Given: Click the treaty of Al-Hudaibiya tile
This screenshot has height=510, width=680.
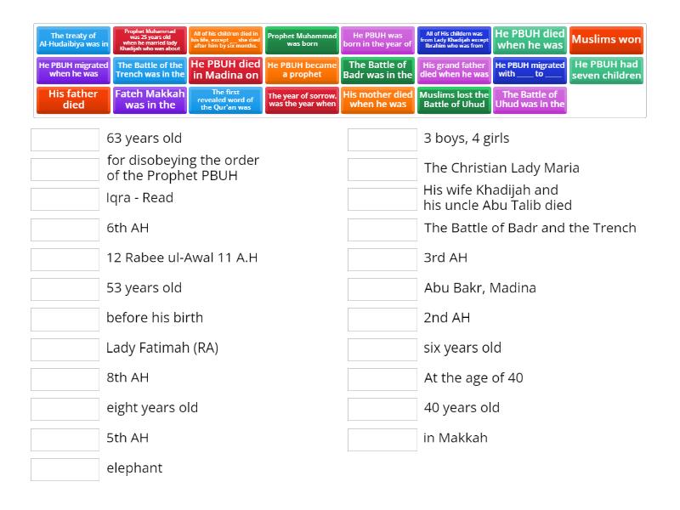Looking at the screenshot, I should click(x=74, y=39).
